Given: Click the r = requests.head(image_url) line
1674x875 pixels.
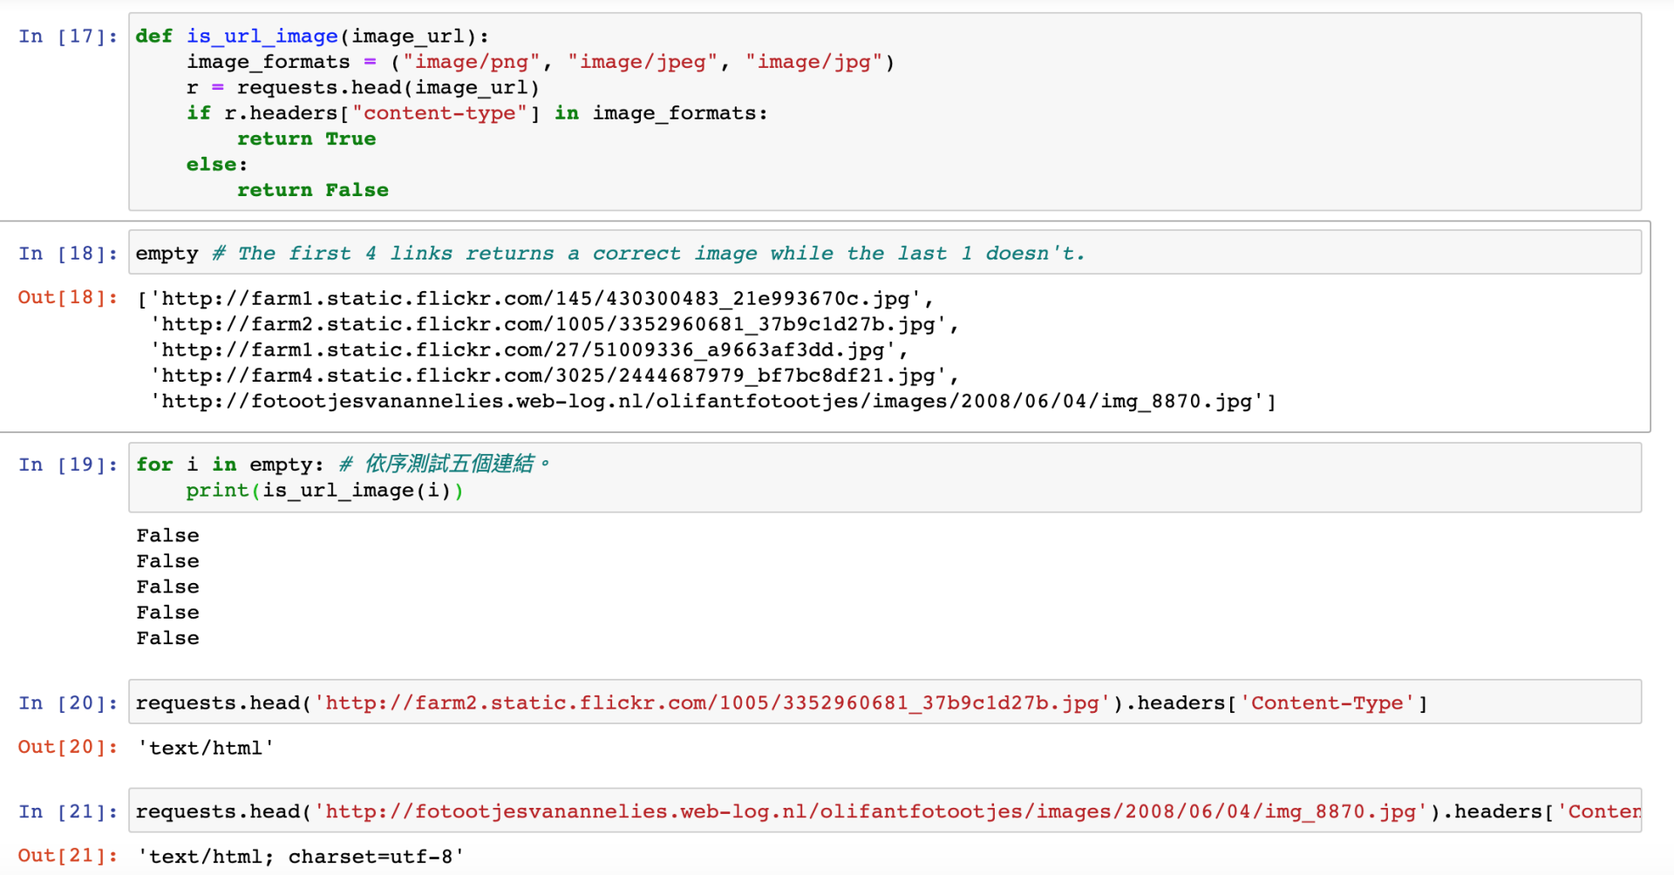Looking at the screenshot, I should point(363,88).
